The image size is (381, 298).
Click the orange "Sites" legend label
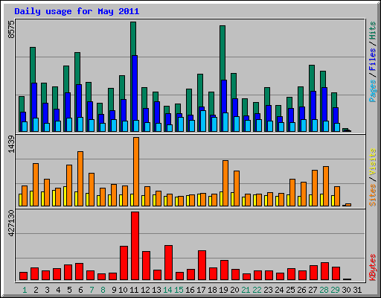(373, 195)
